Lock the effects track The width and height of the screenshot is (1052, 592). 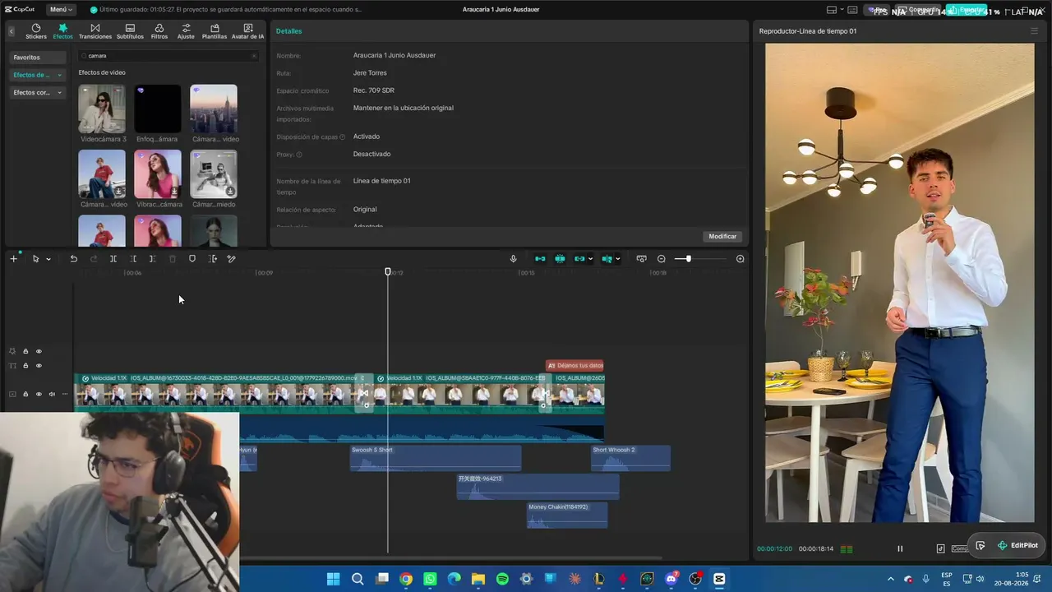(25, 352)
